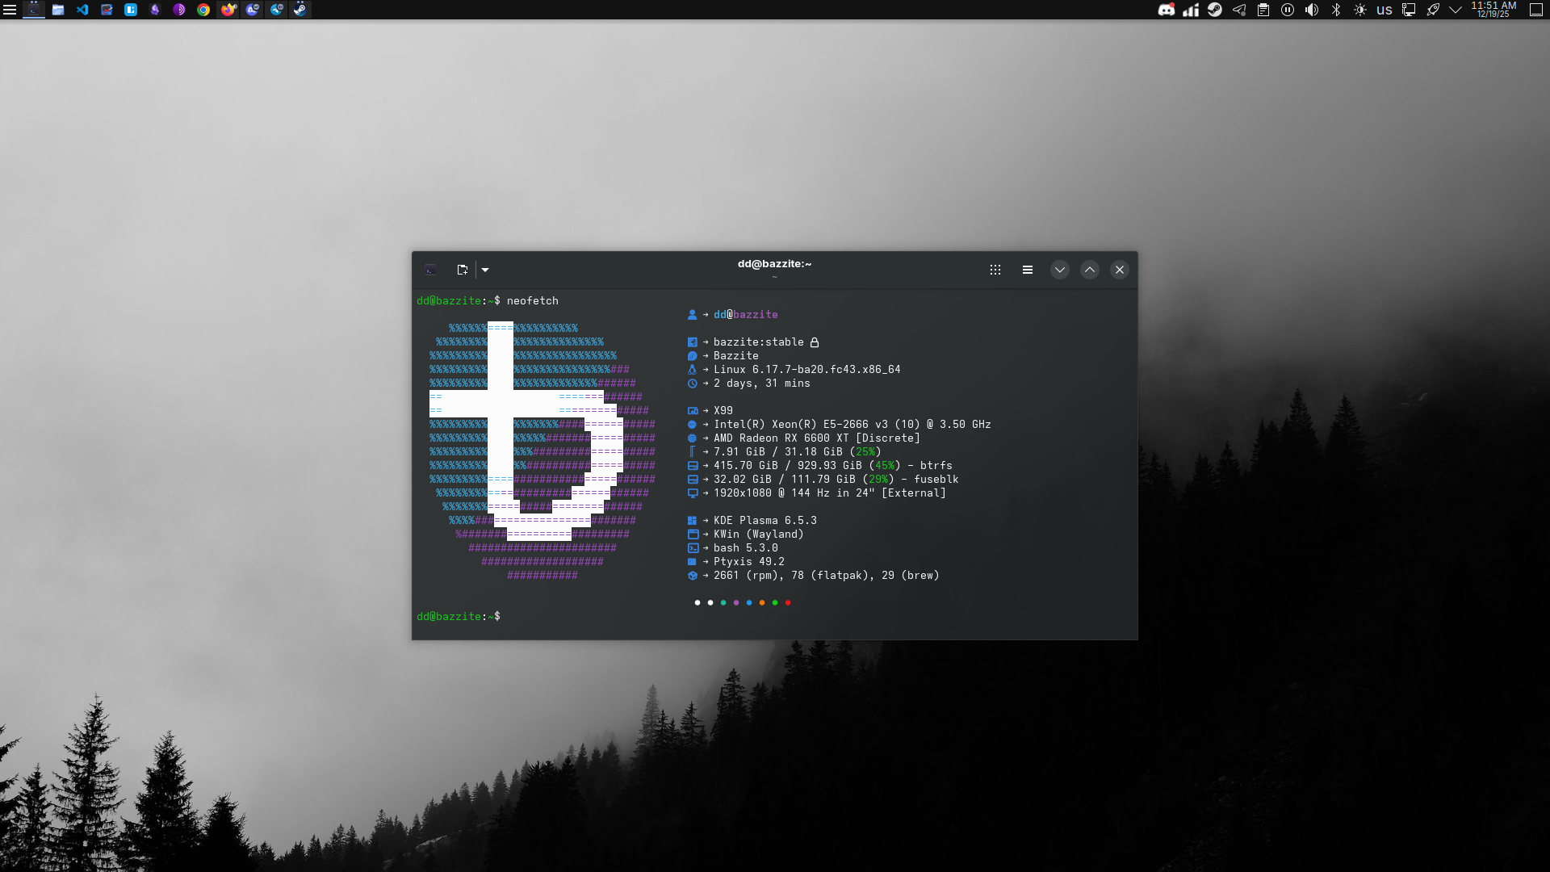Open the audio volume tray applet

click(1312, 10)
